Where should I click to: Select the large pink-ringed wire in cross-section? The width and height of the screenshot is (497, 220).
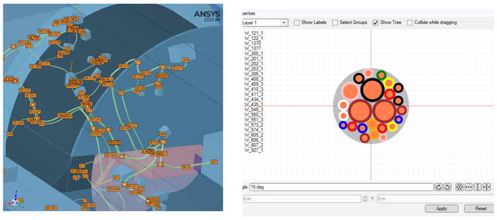click(350, 91)
